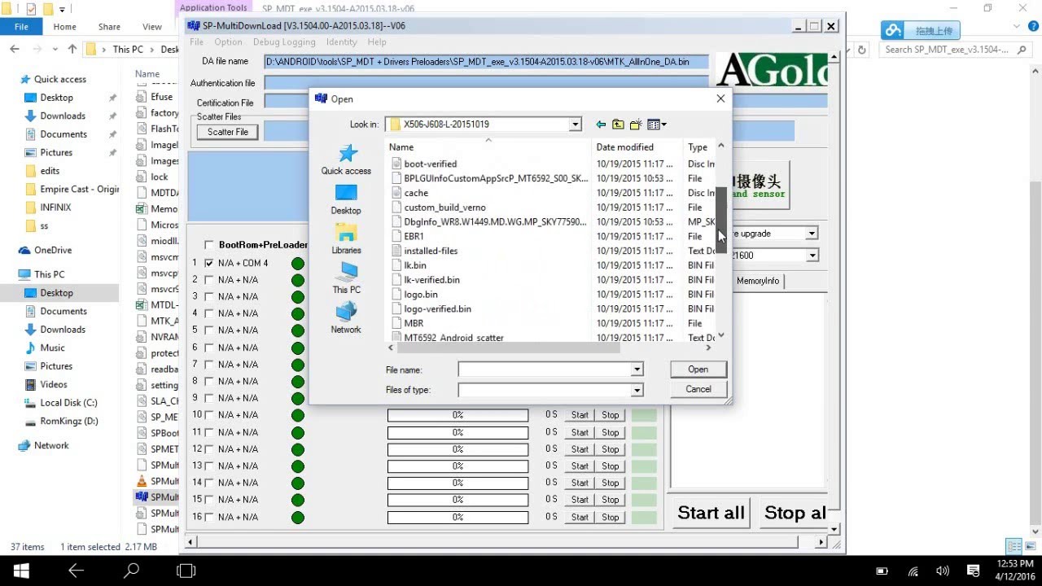
Task: Collapse This PC tree in Explorer
Action: pos(23,274)
